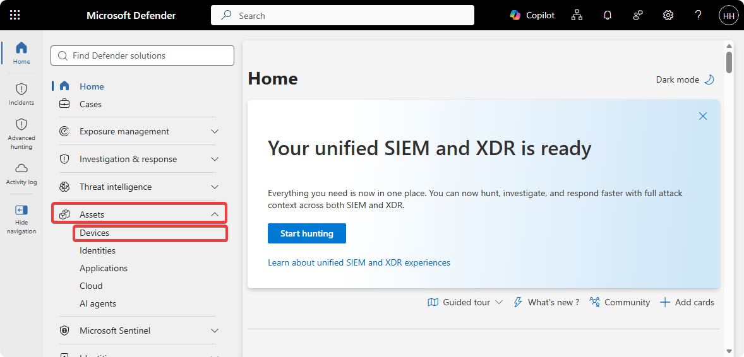Open AI agents under Assets
The height and width of the screenshot is (357, 744).
click(98, 303)
